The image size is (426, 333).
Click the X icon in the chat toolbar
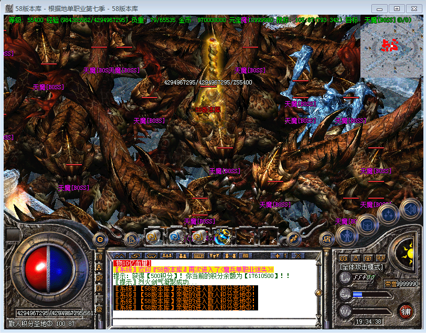(298, 255)
